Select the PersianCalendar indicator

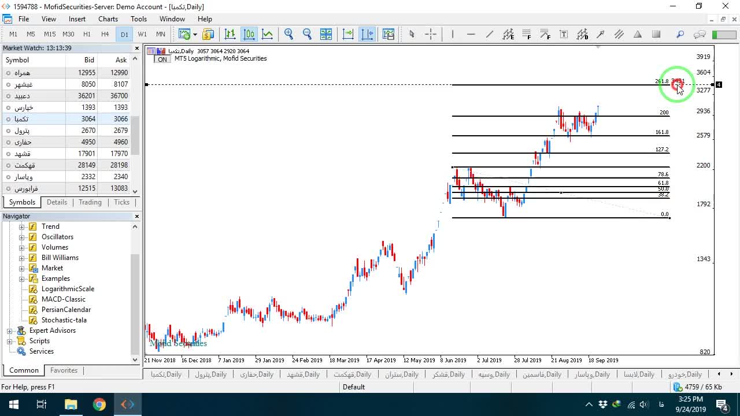66,310
